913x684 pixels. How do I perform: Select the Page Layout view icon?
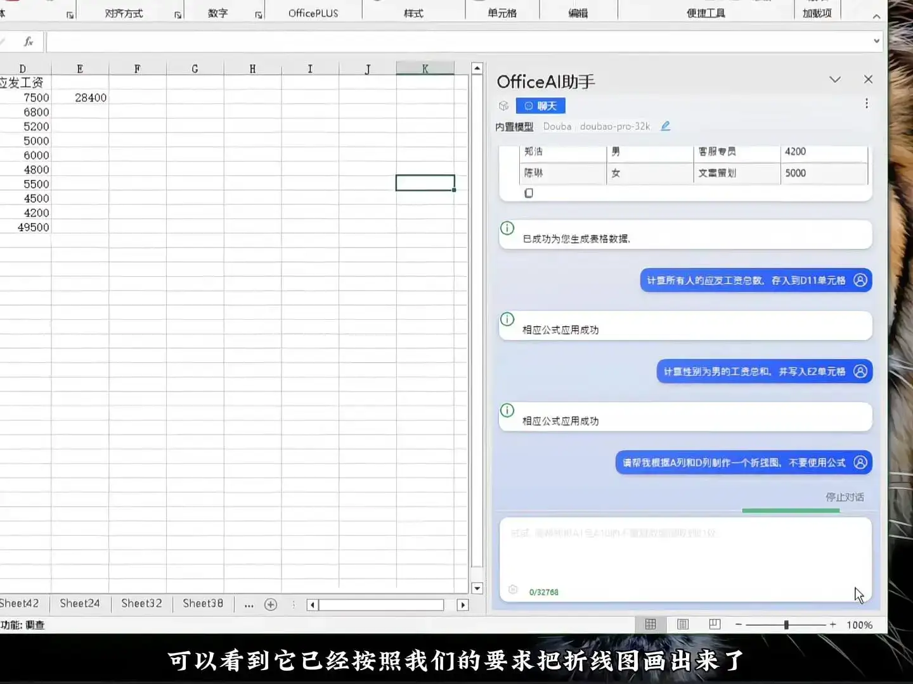[x=682, y=624]
